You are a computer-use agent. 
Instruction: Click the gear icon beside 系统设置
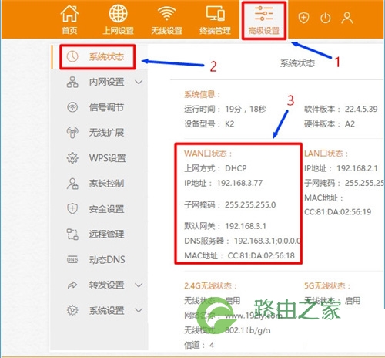pyautogui.click(x=72, y=310)
